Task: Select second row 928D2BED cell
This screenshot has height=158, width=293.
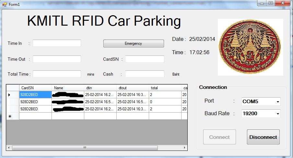Action: pos(35,102)
